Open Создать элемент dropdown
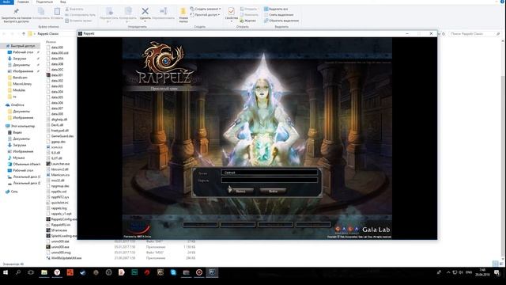This screenshot has height=285, width=506. click(206, 9)
